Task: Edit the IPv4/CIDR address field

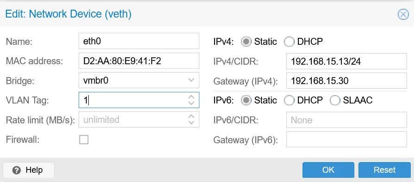Action: [x=346, y=61]
